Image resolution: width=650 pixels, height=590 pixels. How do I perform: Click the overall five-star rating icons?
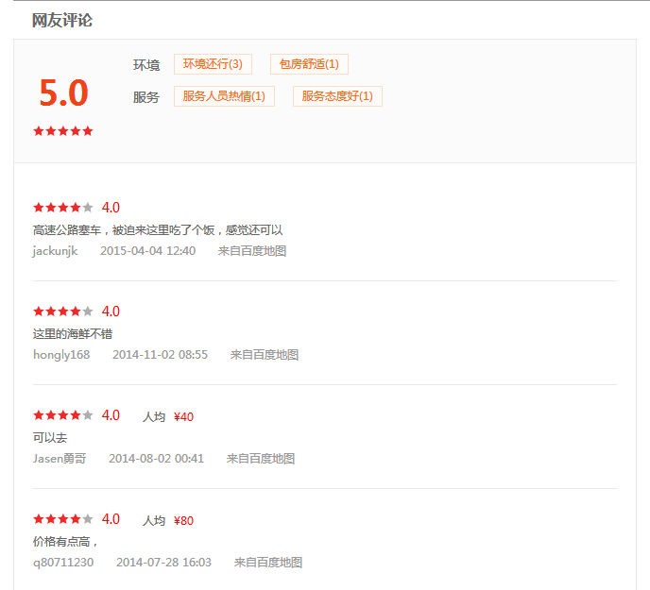click(63, 131)
